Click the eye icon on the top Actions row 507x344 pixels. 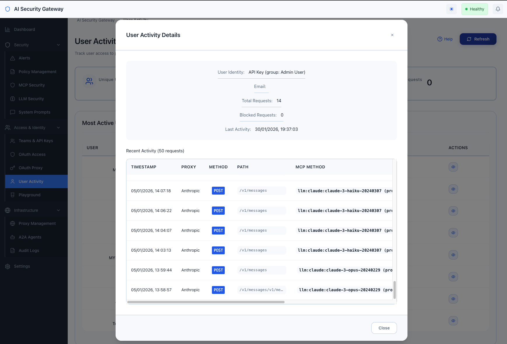[x=453, y=167]
